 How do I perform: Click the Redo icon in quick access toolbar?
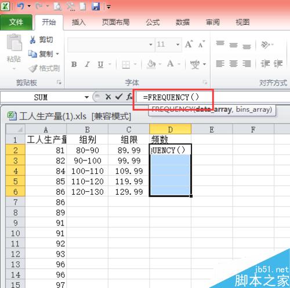pos(39,6)
